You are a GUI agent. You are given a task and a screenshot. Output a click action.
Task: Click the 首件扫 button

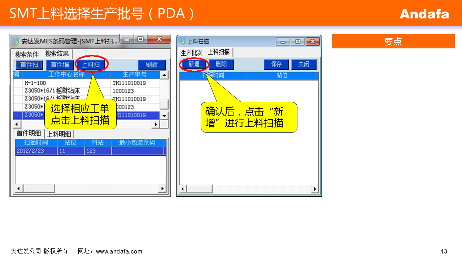(x=29, y=65)
